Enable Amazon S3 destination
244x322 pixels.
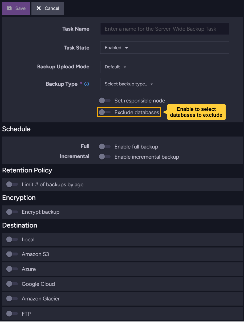point(12,254)
